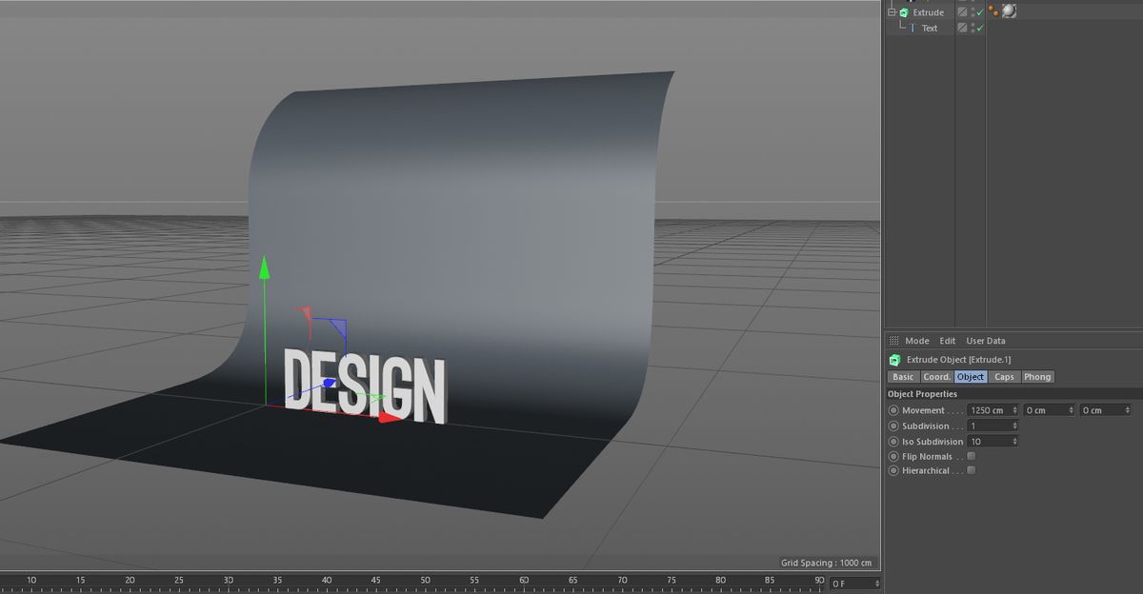Viewport: 1143px width, 594px height.
Task: Open the Mode menu in the Attribute Manager
Action: (x=917, y=341)
